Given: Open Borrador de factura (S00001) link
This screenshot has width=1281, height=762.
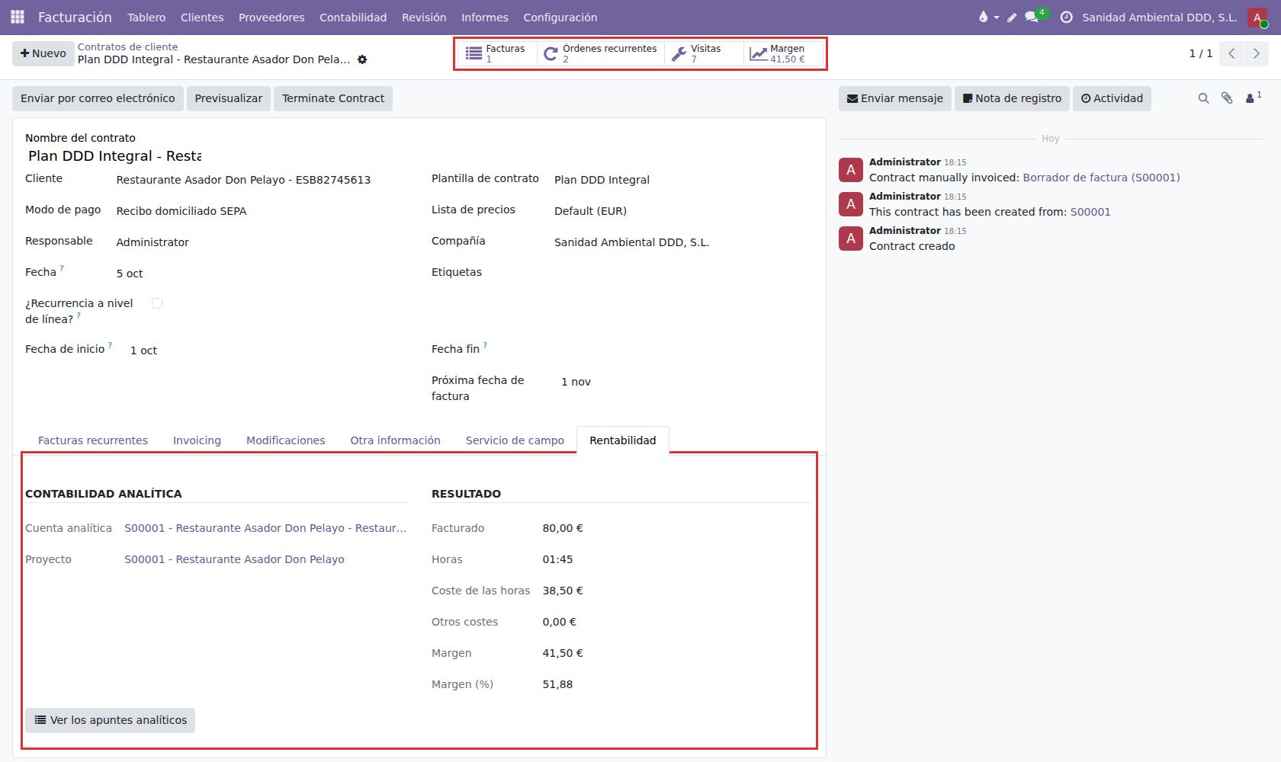Looking at the screenshot, I should coord(1101,178).
